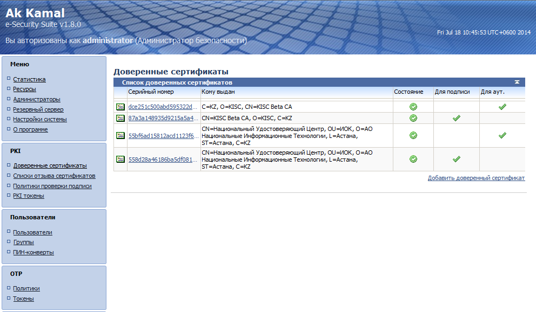Click the Доверенные сертификаты page heading
Screen dimensions: 536x312
(171, 72)
